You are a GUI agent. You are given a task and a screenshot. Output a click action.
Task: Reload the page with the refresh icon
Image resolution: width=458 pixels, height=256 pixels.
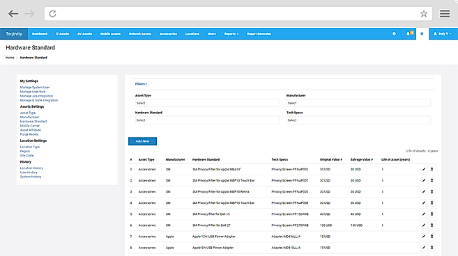coord(52,14)
